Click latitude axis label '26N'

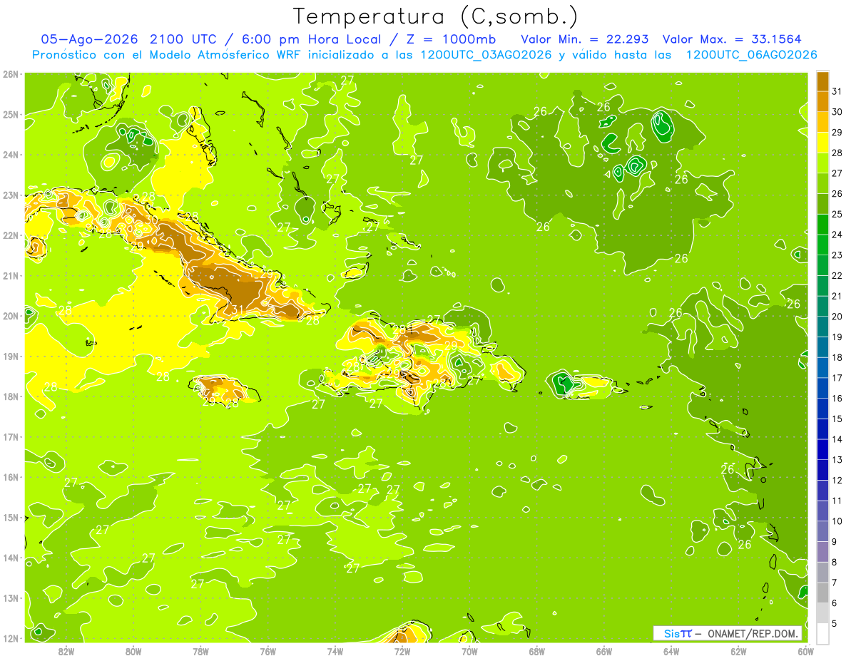(x=10, y=74)
